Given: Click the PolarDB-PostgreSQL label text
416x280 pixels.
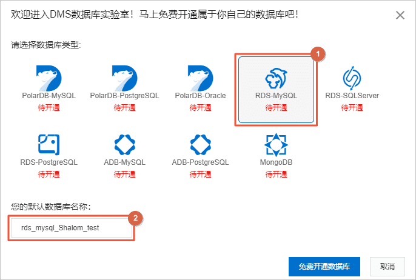Looking at the screenshot, I should coord(125,96).
